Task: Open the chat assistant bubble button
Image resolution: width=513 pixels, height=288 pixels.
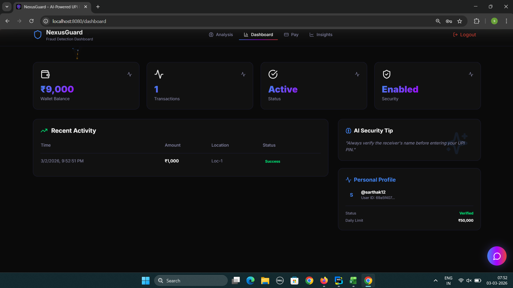Action: coord(497,256)
